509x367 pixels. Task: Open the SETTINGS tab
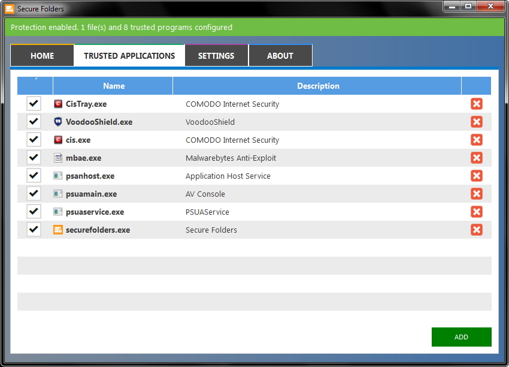216,56
